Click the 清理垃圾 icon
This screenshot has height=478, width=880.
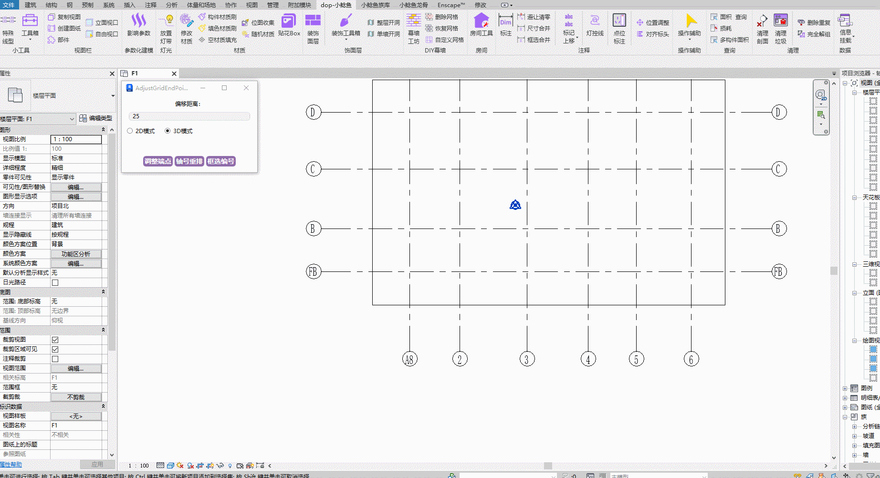pyautogui.click(x=780, y=21)
